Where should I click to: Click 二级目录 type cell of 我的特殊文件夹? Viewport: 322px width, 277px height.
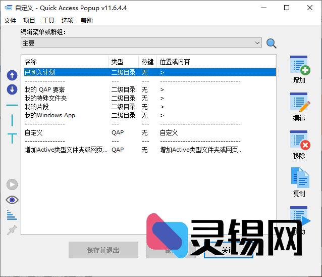pos(124,98)
